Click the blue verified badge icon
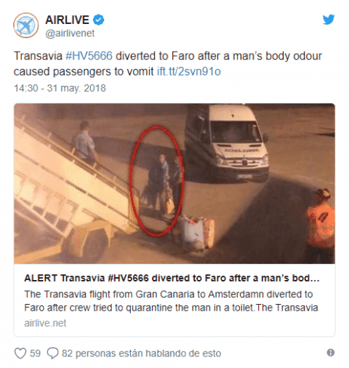349x368 pixels. click(x=99, y=20)
